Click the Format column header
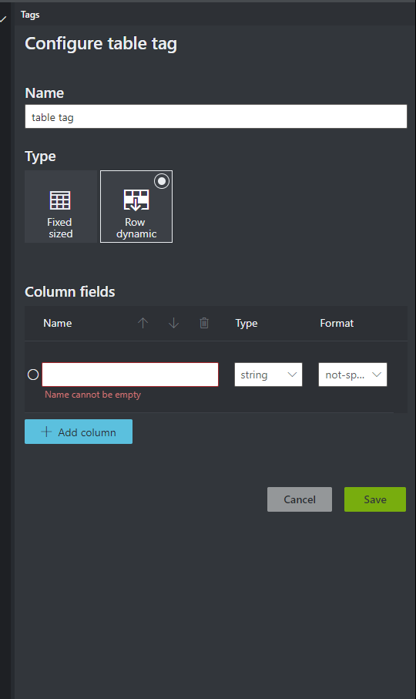 [337, 323]
